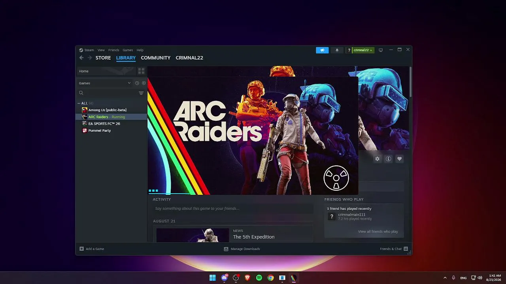Open the Help menu in Steam

tap(140, 50)
